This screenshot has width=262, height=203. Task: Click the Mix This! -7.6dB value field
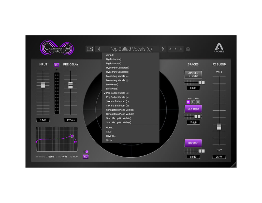193,123
